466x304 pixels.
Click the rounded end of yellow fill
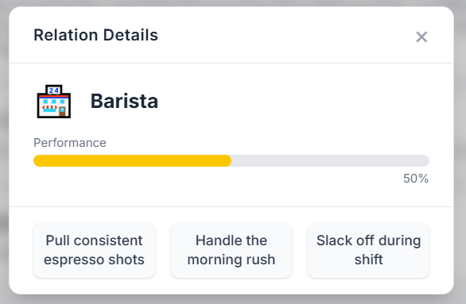tap(227, 161)
